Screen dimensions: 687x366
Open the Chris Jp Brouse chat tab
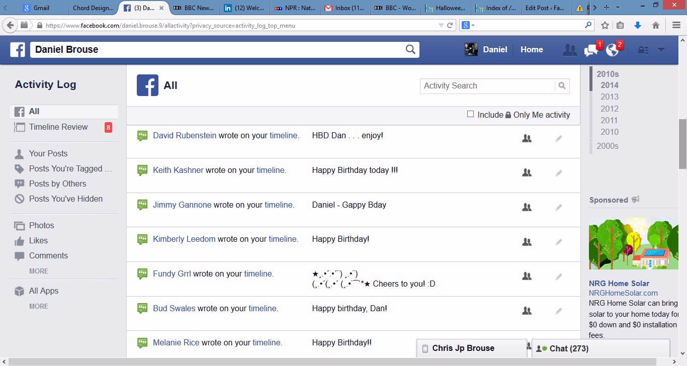[x=472, y=348]
